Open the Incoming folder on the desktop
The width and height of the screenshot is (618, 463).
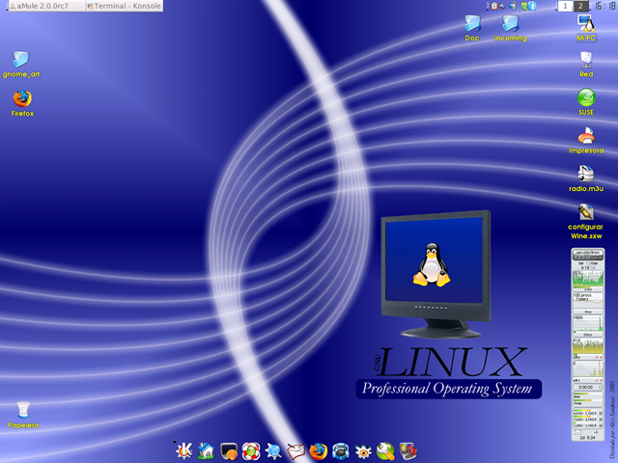coord(510,28)
